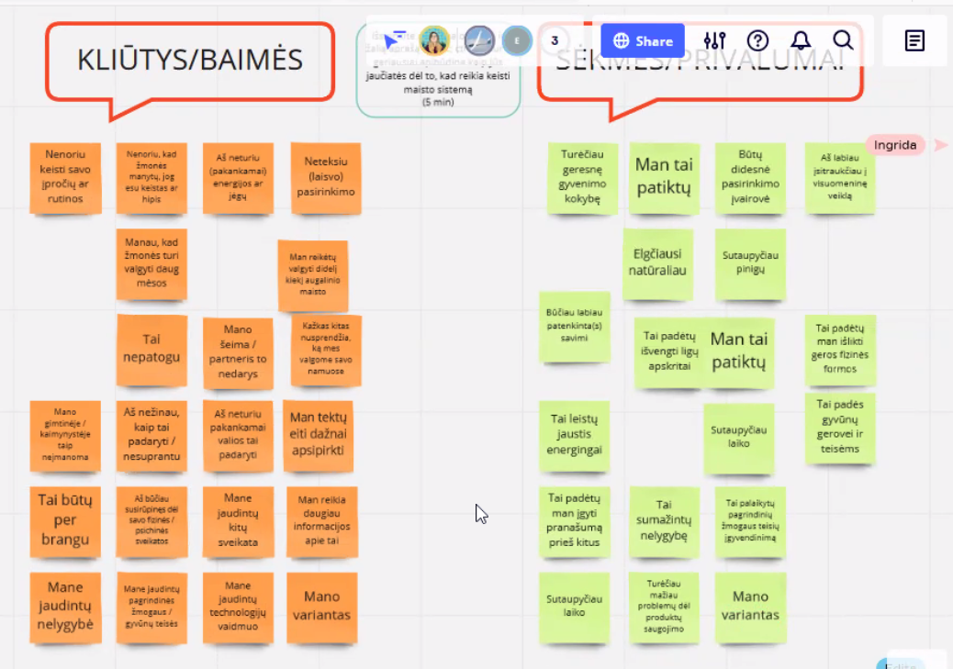Select note 'Mane jaudintų pagrindinės žmogaus / gyvūnų teisės'
The height and width of the screenshot is (669, 953).
coord(151,607)
